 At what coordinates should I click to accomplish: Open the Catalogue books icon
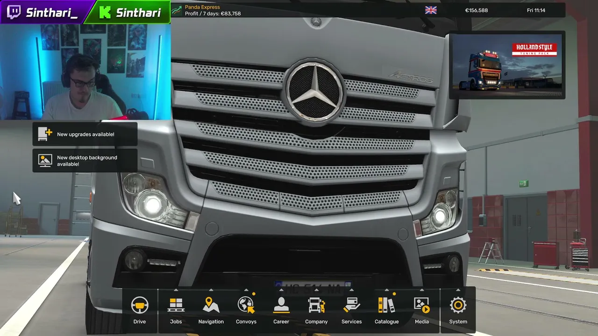386,306
